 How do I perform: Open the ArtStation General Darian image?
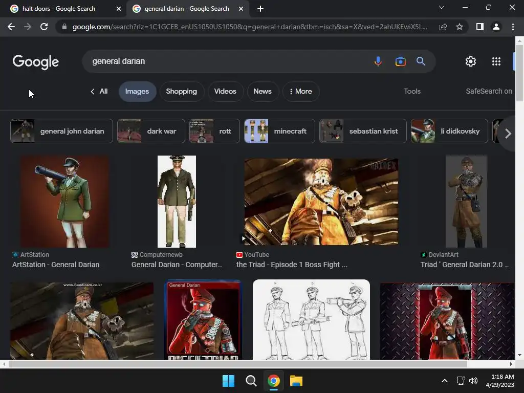click(x=64, y=202)
